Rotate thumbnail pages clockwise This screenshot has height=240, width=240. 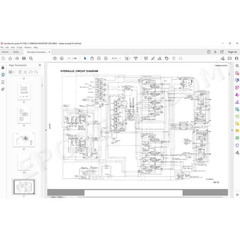click(36, 72)
